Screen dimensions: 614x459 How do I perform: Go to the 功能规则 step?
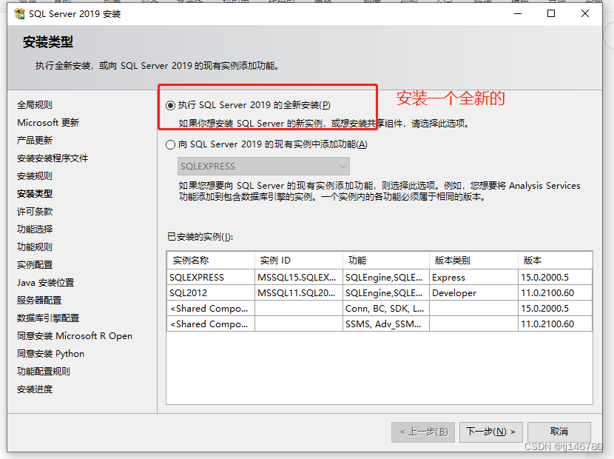[35, 247]
